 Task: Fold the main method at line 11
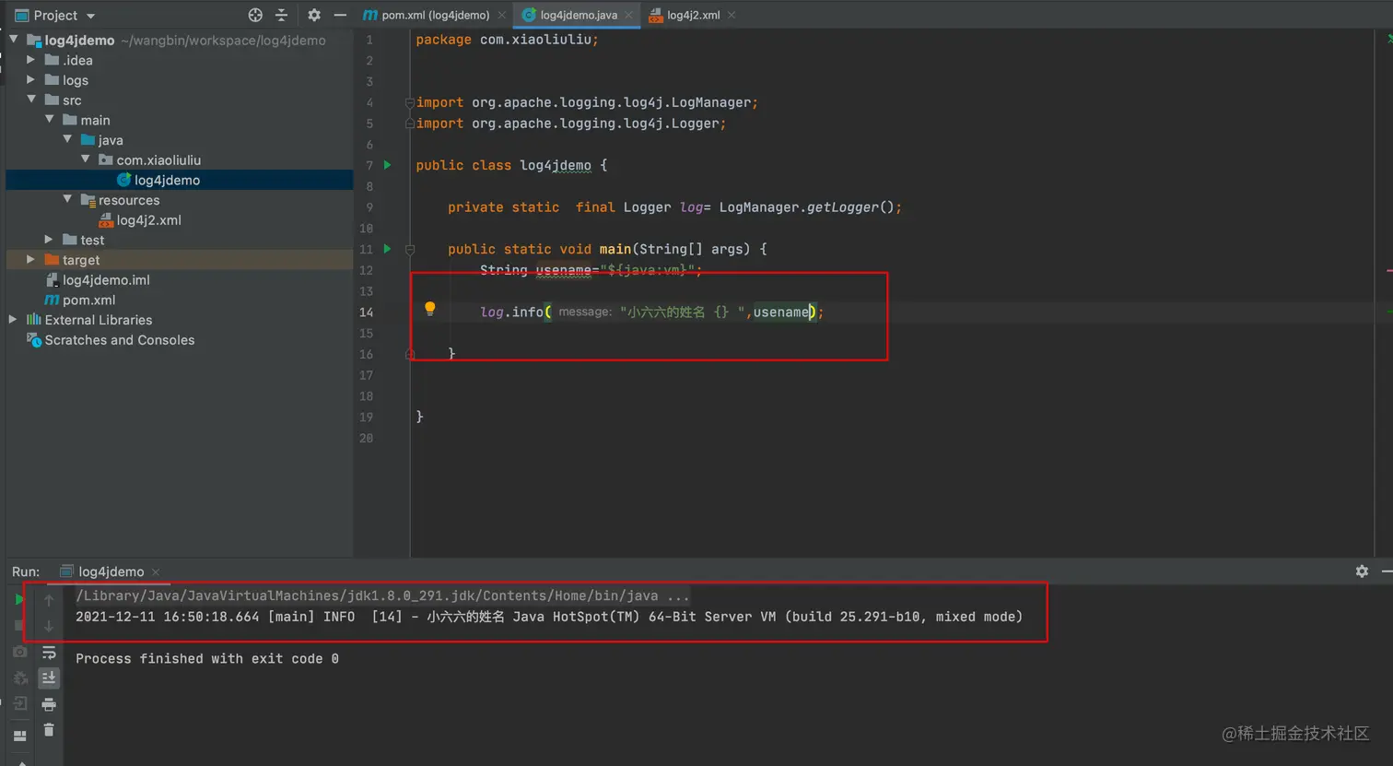click(x=410, y=249)
